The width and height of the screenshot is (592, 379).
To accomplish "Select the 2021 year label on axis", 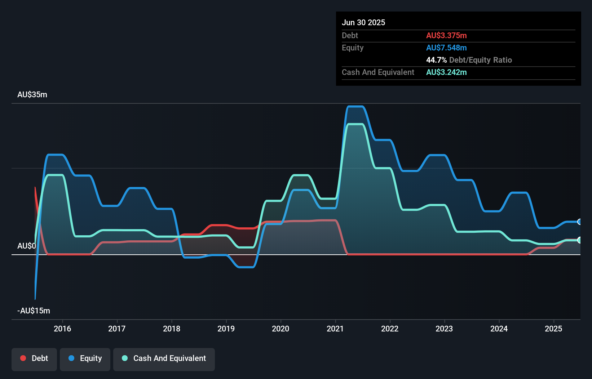I will 335,329.
